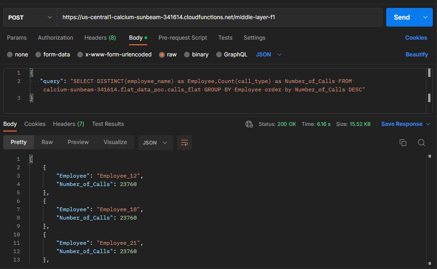Viewport: 437px width, 269px height.
Task: Select the form-data body type
Action: 53,55
